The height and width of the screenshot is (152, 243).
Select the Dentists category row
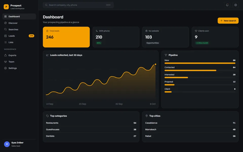pos(91,136)
